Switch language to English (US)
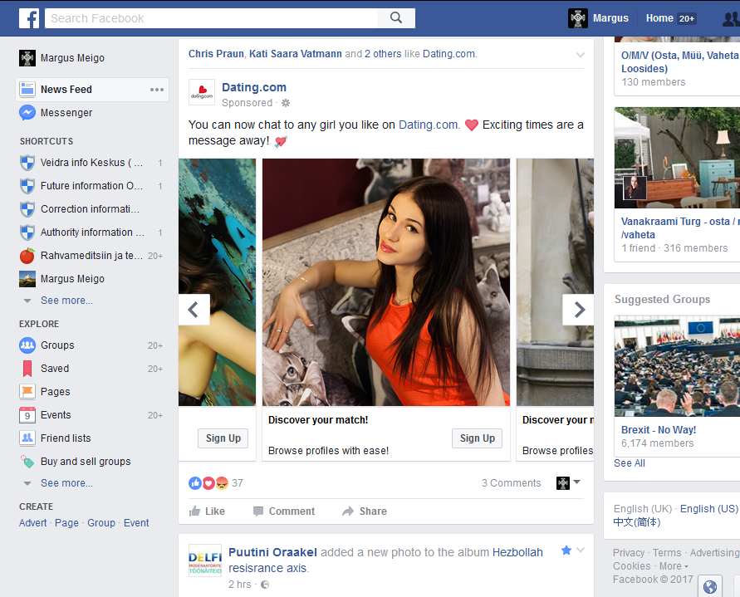The image size is (740, 597). point(708,509)
